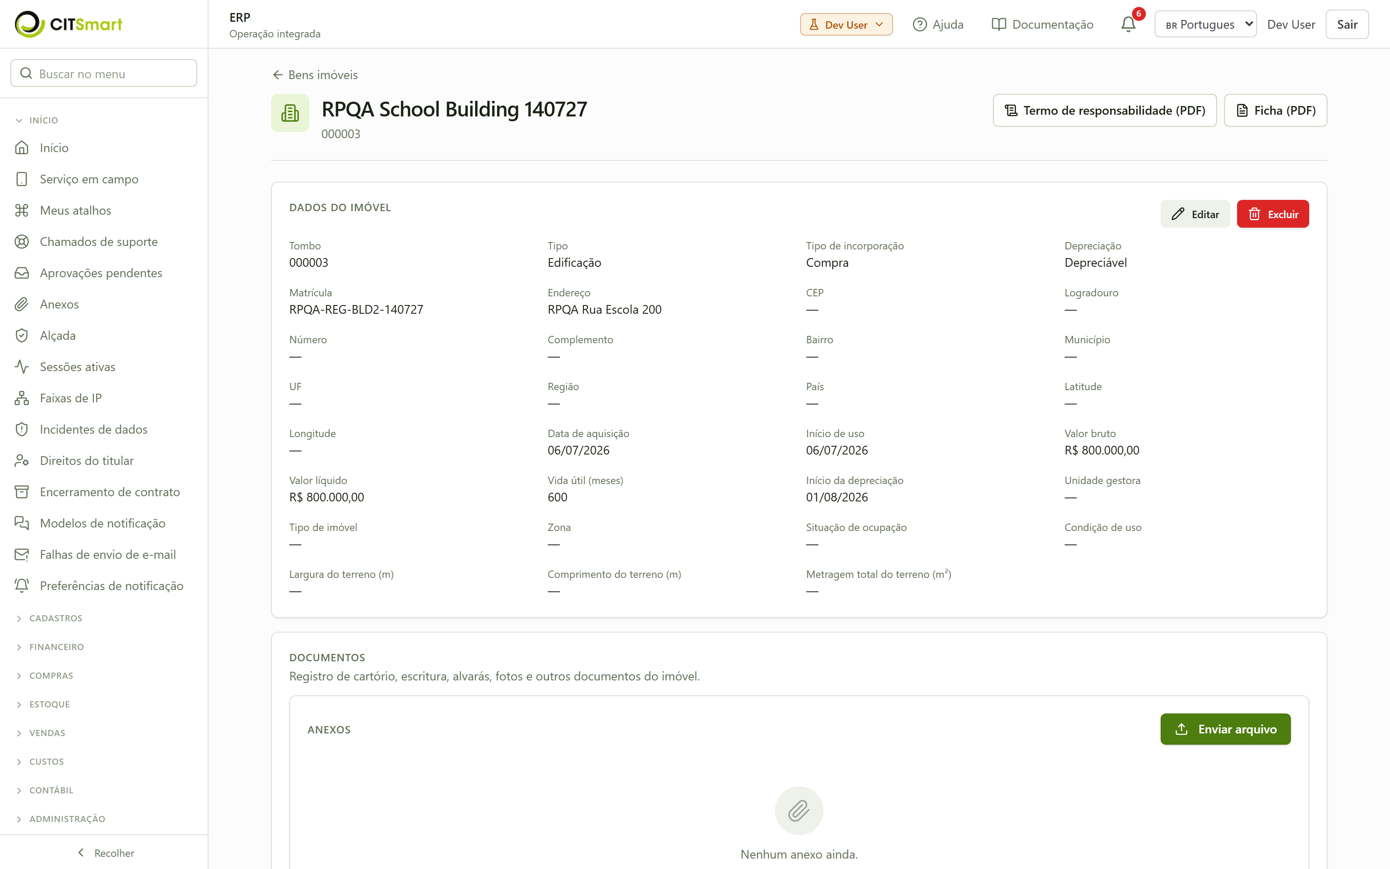Focus the Buscar no menu search field
The image size is (1390, 869).
click(104, 73)
